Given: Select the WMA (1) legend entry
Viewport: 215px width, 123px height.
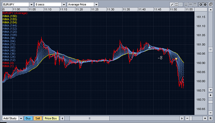Looking at the screenshot, I should 8,66.
